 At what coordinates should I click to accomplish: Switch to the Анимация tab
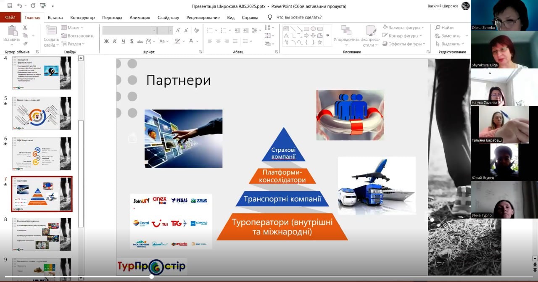[x=140, y=17]
